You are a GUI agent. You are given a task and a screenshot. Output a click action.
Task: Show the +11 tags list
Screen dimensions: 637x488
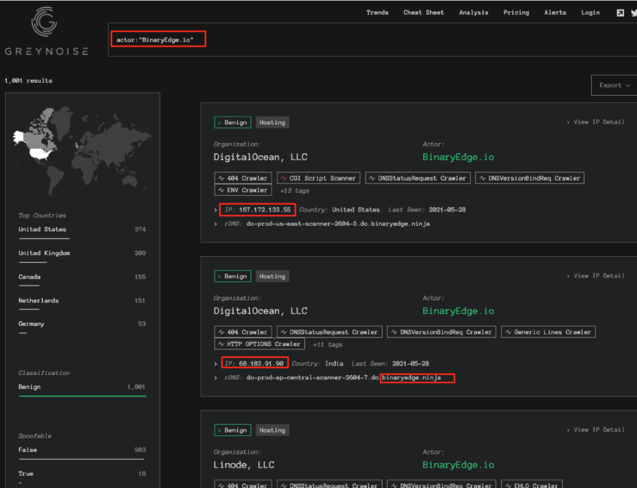click(x=327, y=344)
